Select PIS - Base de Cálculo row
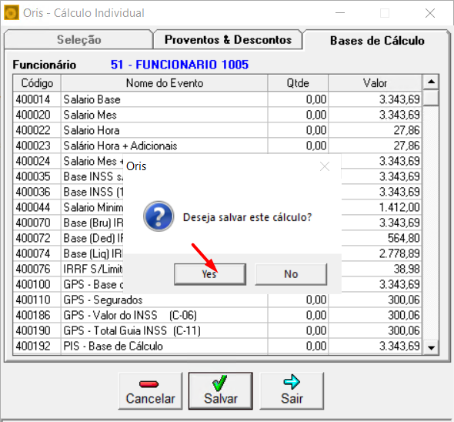Image resolution: width=454 pixels, height=422 pixels. coord(217,346)
